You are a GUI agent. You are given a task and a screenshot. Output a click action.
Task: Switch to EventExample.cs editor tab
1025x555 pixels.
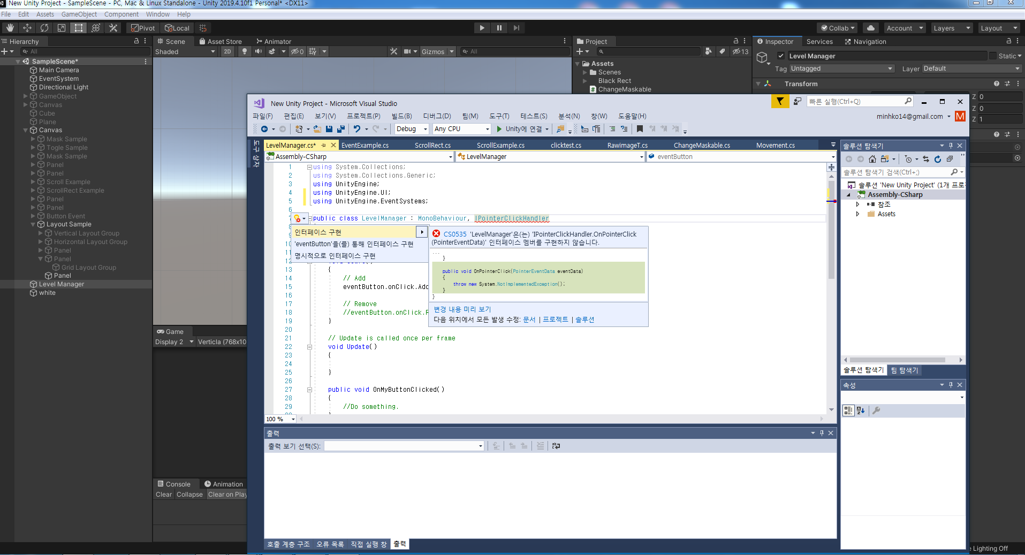click(x=365, y=145)
